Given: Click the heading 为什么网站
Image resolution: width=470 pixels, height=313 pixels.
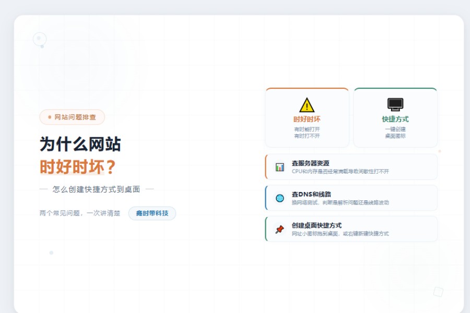Looking at the screenshot, I should tap(80, 144).
